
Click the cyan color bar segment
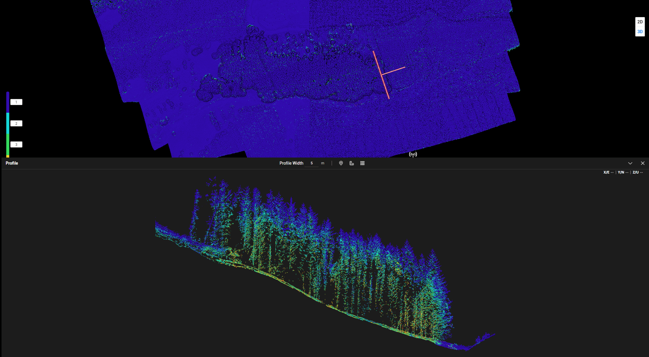8,123
